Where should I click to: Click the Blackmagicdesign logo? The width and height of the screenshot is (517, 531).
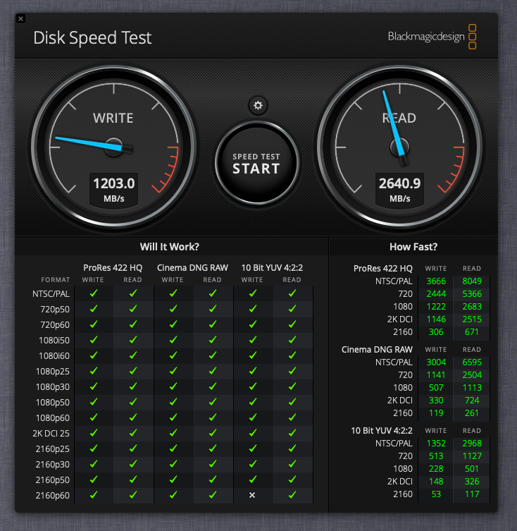tap(432, 37)
